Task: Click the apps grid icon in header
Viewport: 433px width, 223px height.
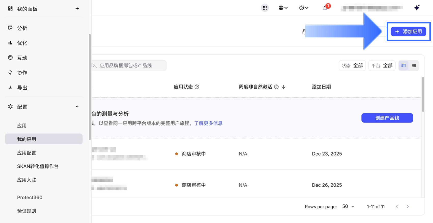Action: [265, 8]
